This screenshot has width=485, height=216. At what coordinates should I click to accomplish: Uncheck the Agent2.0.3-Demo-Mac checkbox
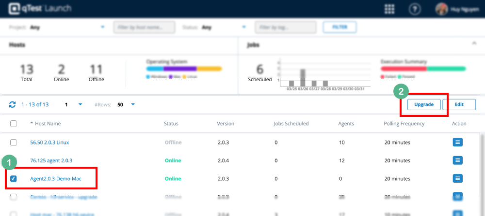coord(14,179)
